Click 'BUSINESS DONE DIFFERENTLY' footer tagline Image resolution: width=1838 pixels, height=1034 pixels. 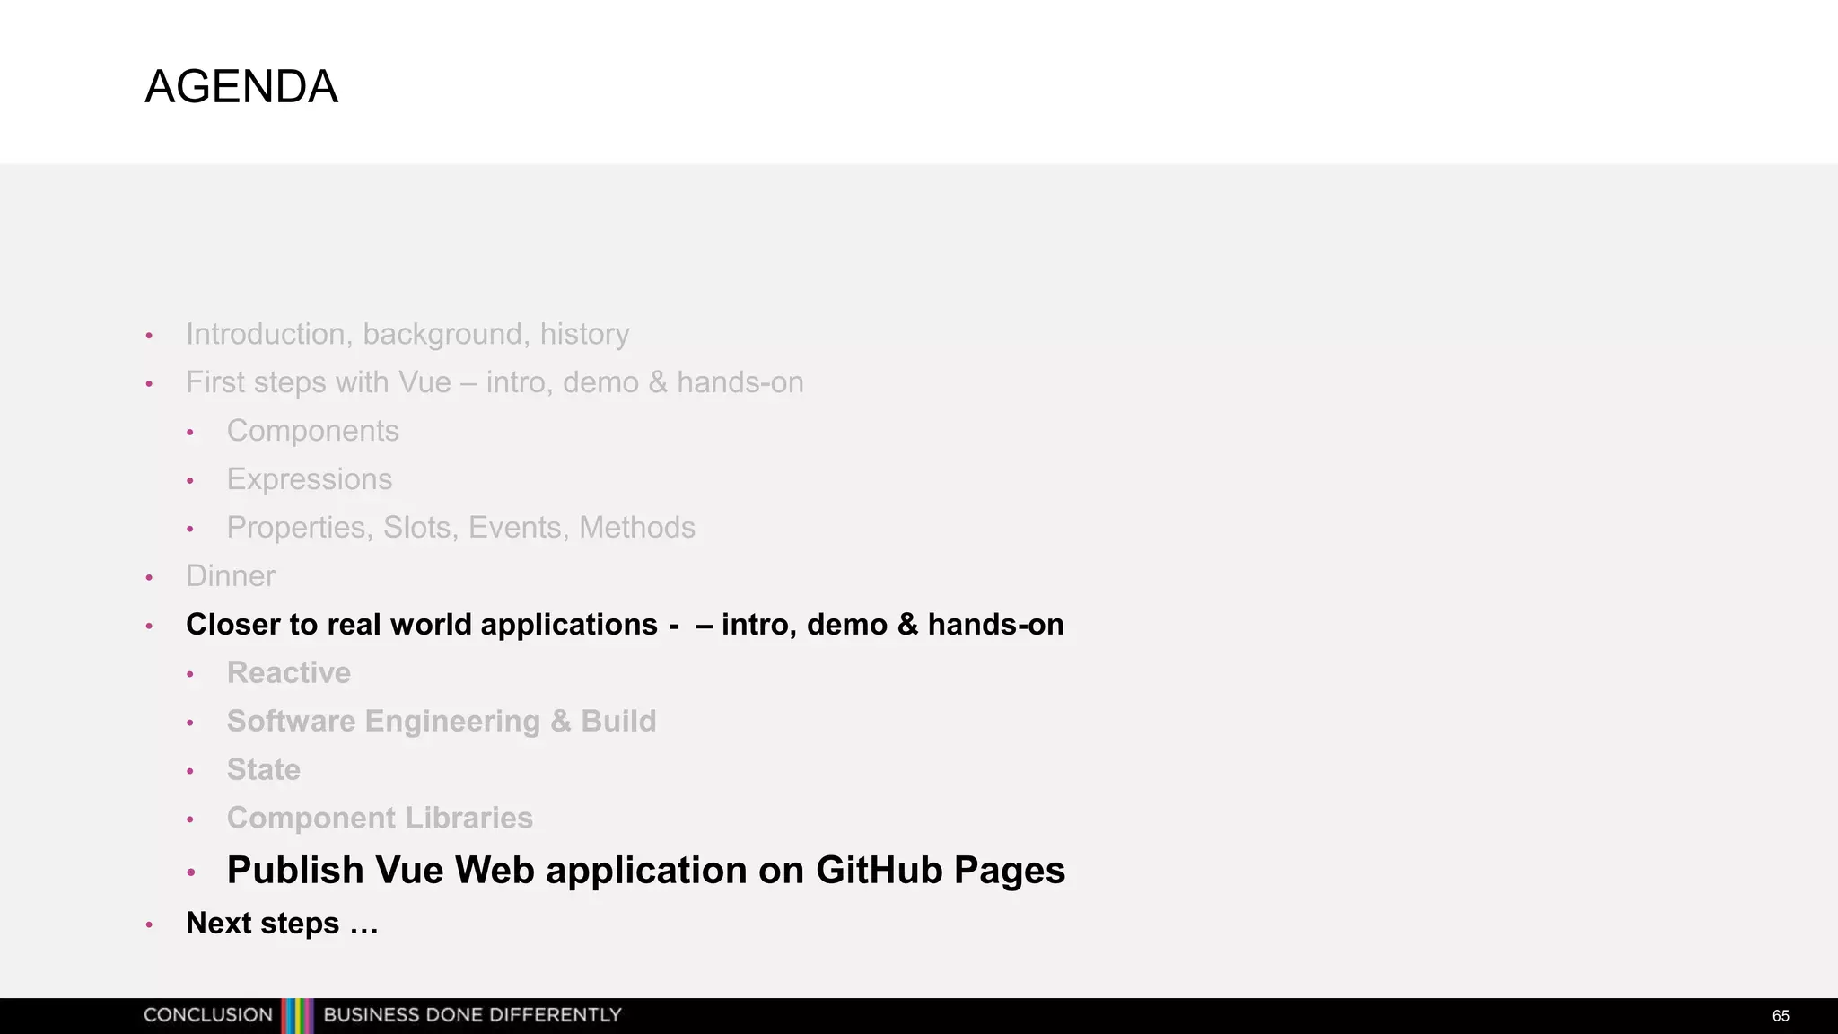472,1015
